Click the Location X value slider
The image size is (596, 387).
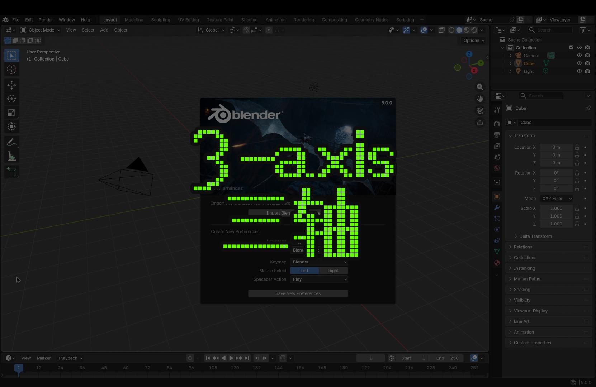(556, 147)
